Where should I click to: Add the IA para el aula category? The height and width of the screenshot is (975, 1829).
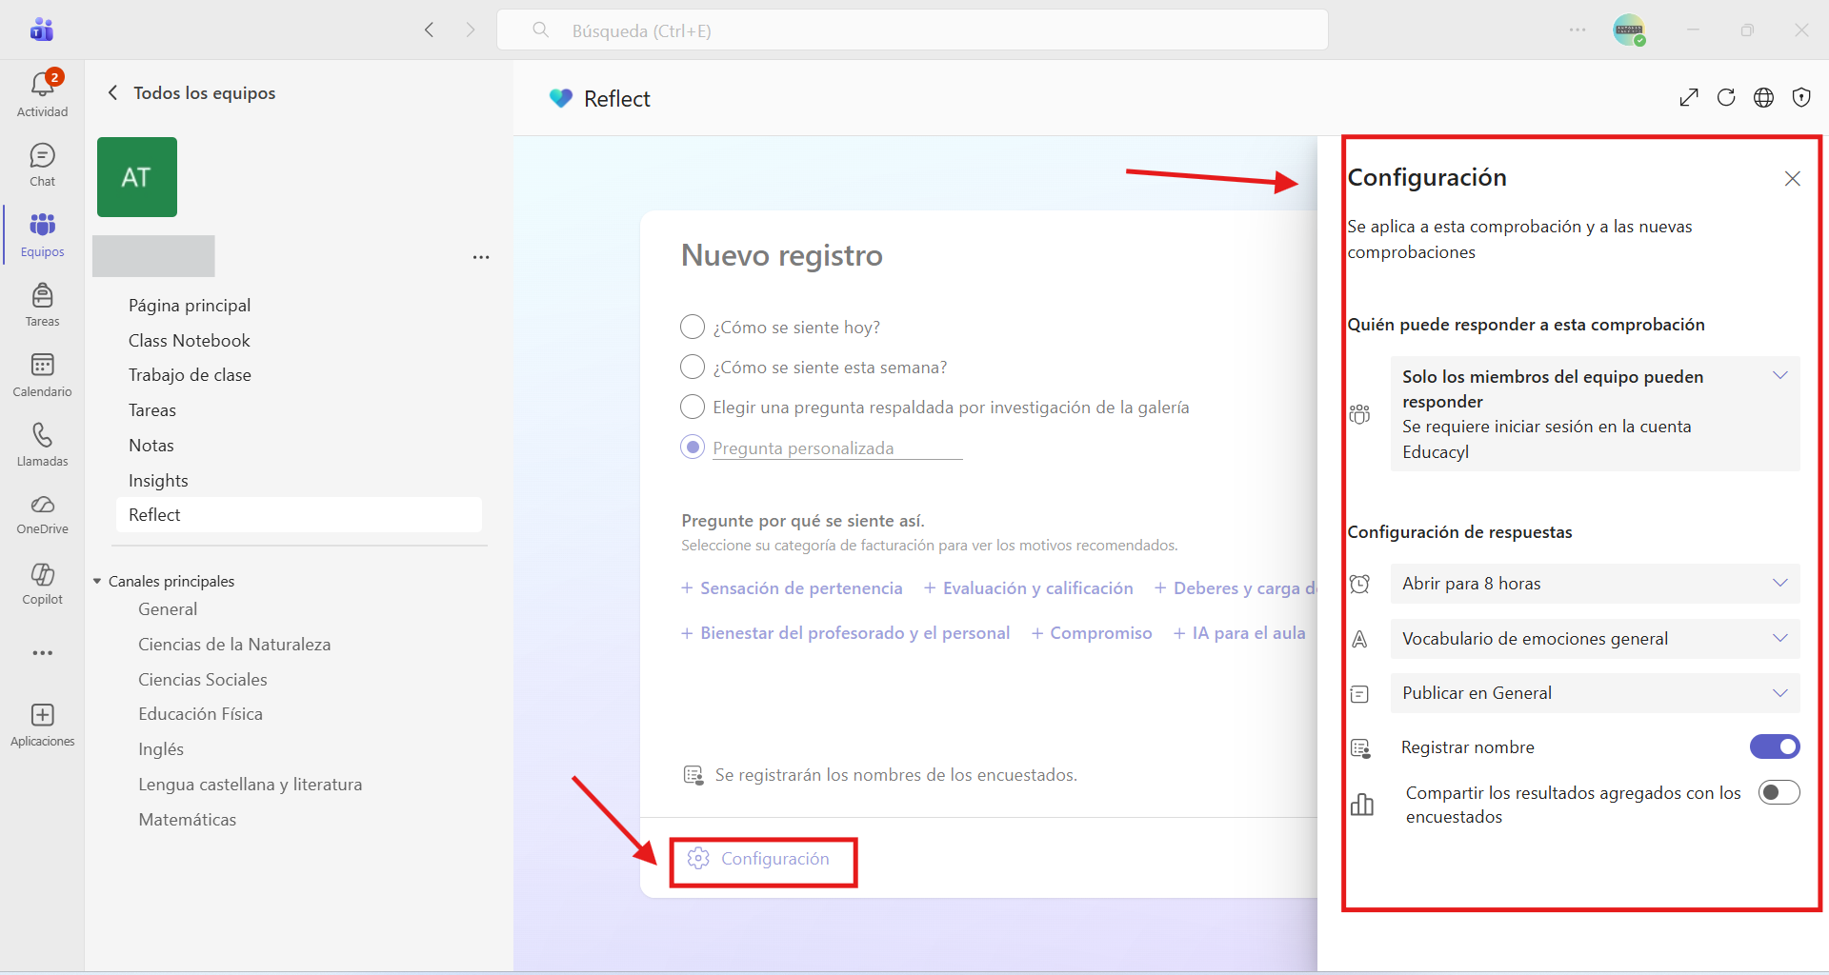pyautogui.click(x=1239, y=633)
